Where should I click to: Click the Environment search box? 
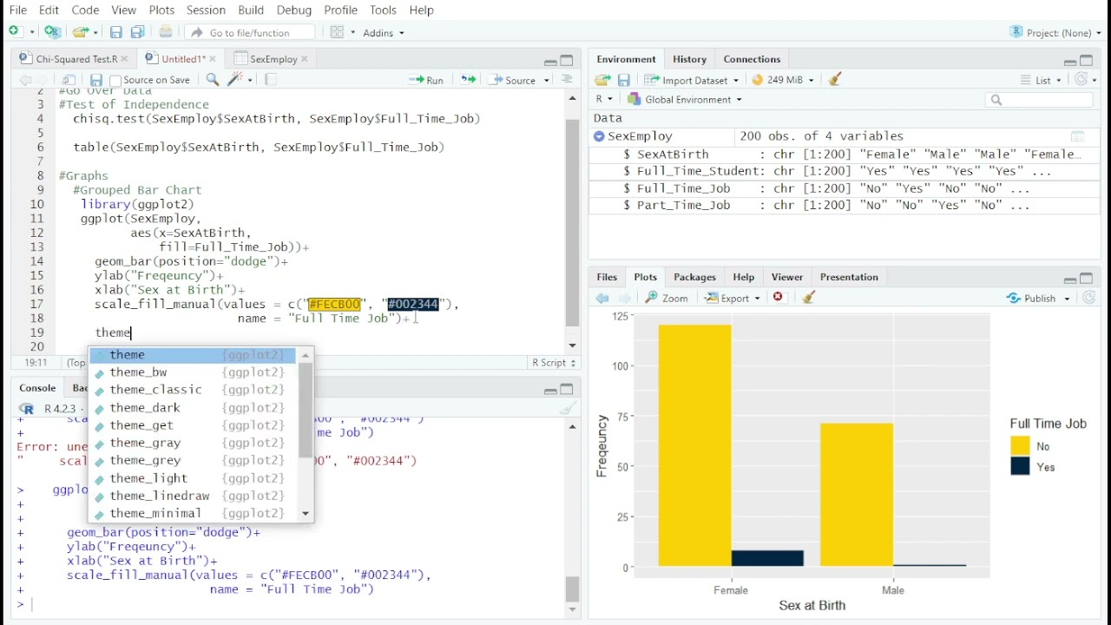point(1039,100)
